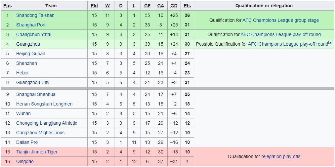Open the Changchun Yatai team link
Screen dimensions: 335x167
pyautogui.click(x=34, y=34)
